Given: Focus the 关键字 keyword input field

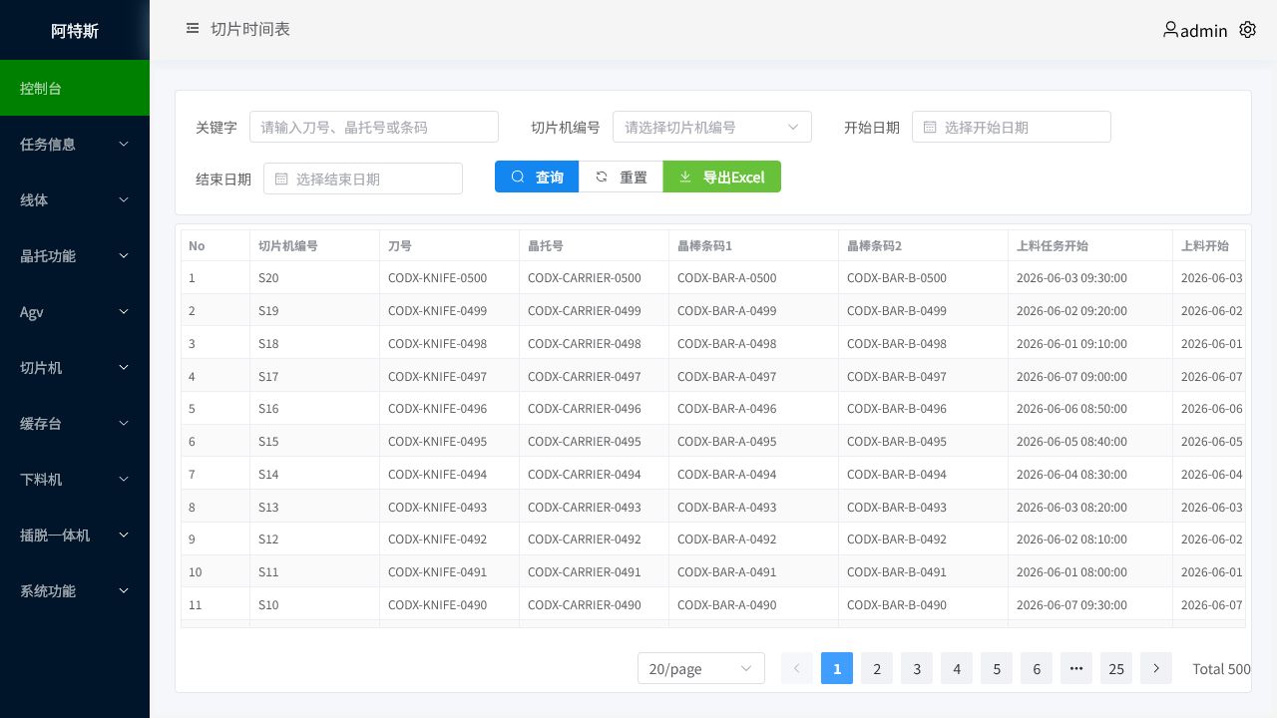Looking at the screenshot, I should [x=374, y=127].
